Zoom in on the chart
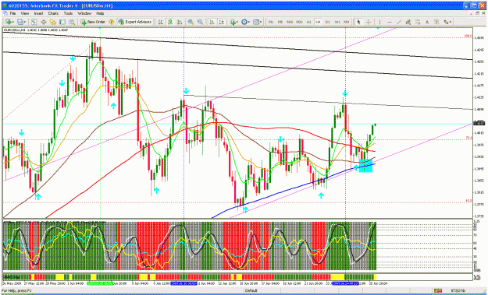This screenshot has height=295, width=488. tap(191, 22)
